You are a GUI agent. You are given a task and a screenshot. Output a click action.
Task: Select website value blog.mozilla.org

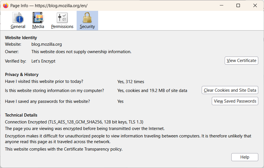[x=47, y=44]
